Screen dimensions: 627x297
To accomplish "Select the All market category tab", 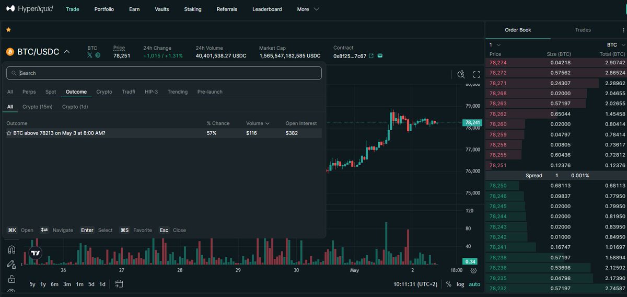I will (x=10, y=92).
